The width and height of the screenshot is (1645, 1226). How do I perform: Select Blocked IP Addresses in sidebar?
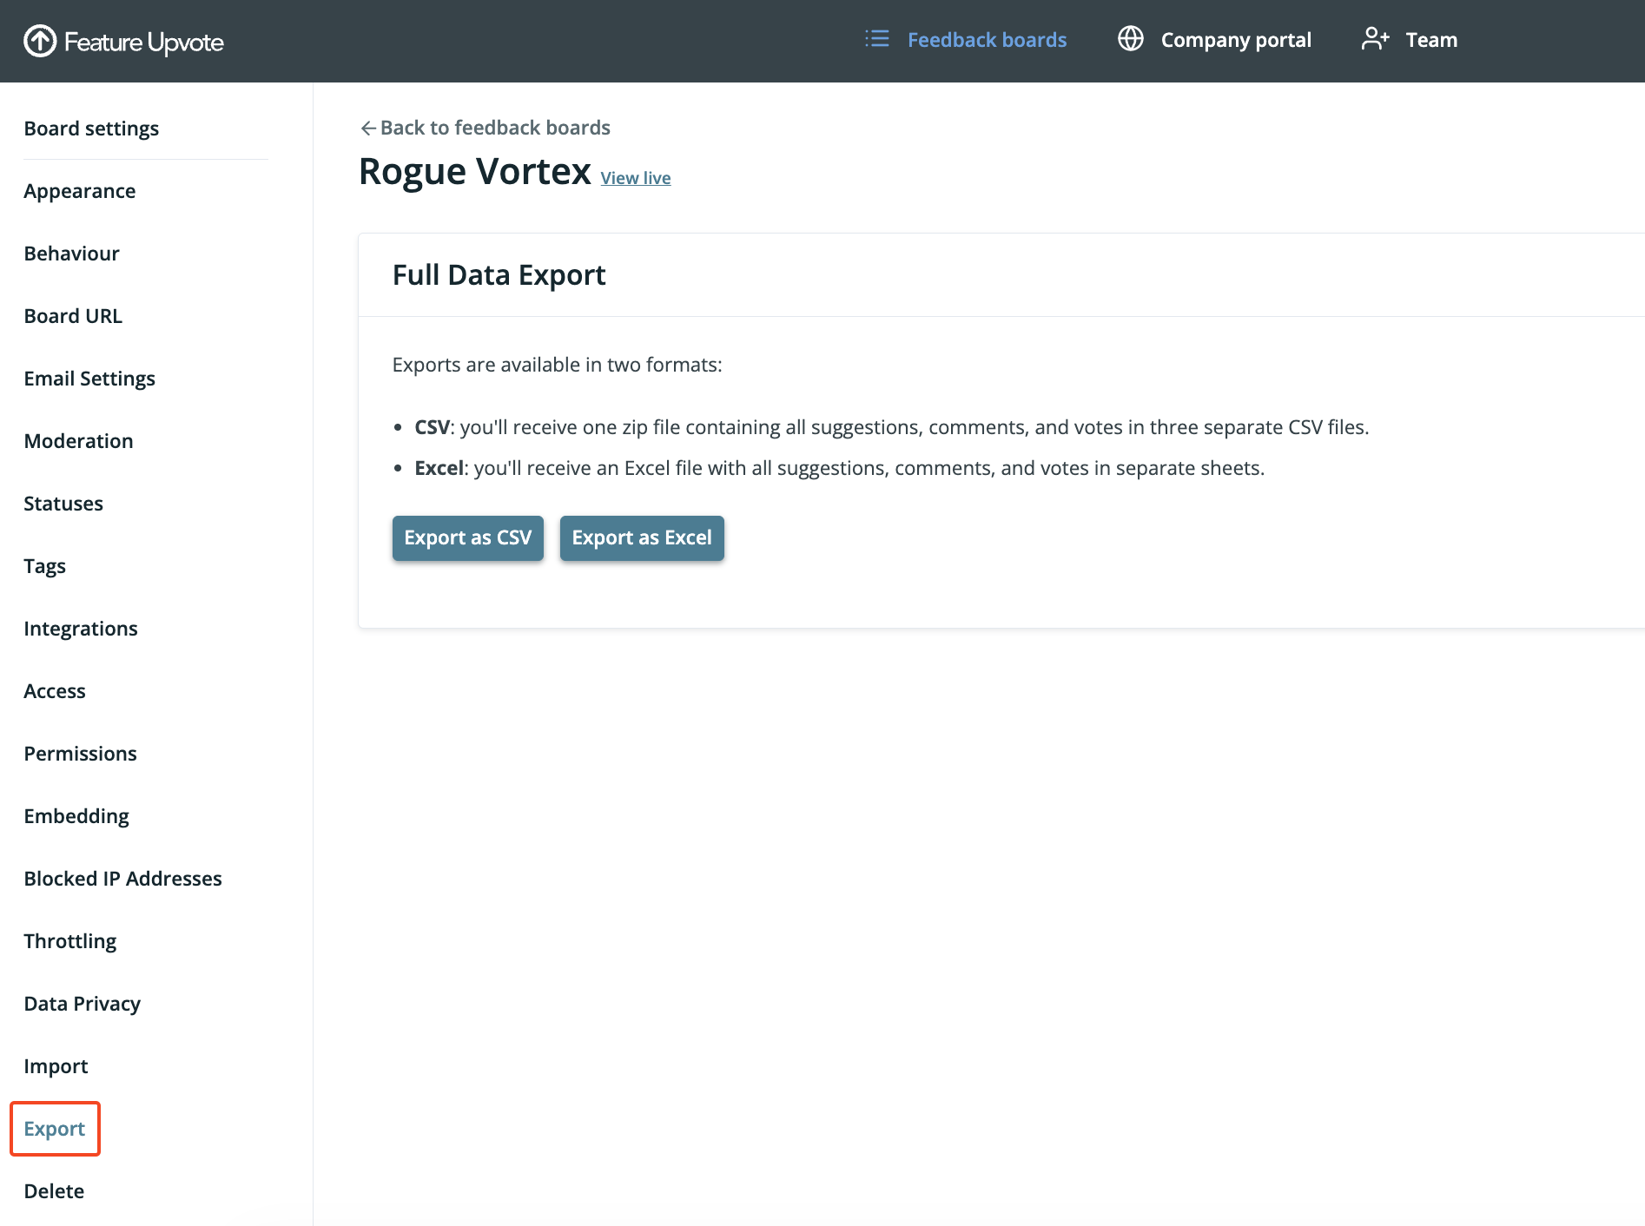[123, 879]
